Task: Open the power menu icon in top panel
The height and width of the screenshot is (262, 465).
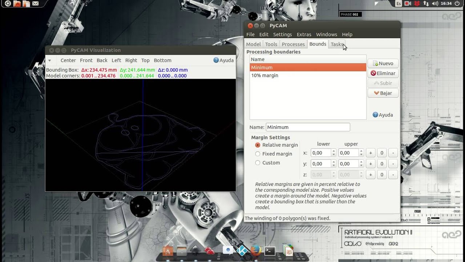Action: tap(457, 4)
